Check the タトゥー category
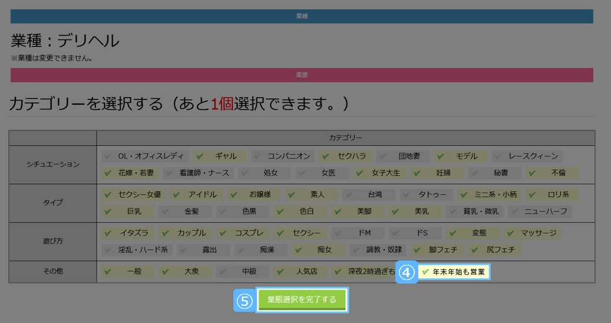 [427, 194]
